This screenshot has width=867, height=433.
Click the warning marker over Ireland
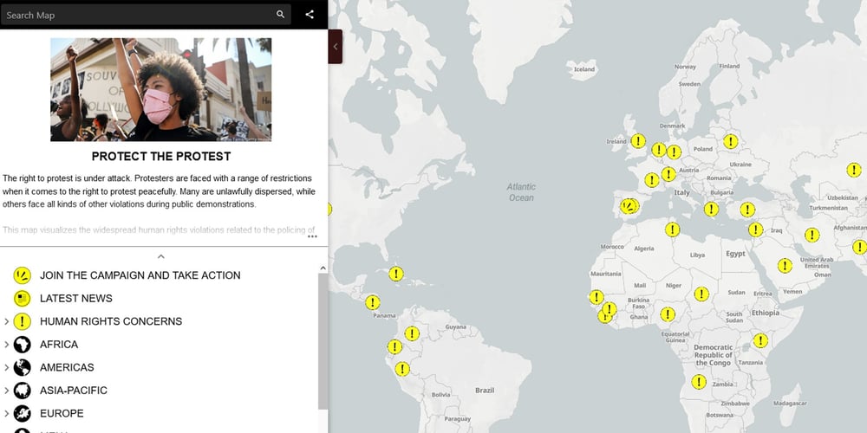(x=637, y=140)
